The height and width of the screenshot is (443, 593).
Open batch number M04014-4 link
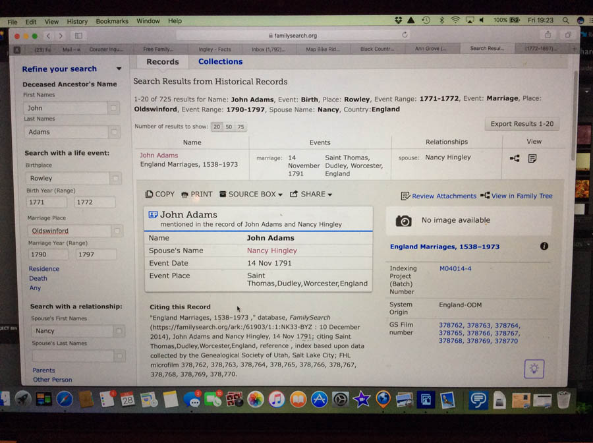455,268
